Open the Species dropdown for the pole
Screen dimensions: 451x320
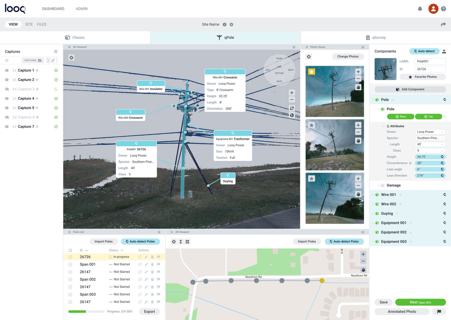tap(430, 138)
